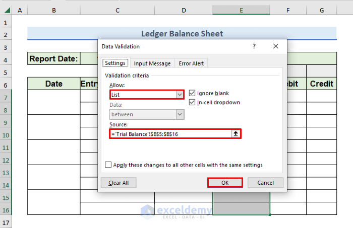Select column E header
This screenshot has width=353, height=228.
241,11
